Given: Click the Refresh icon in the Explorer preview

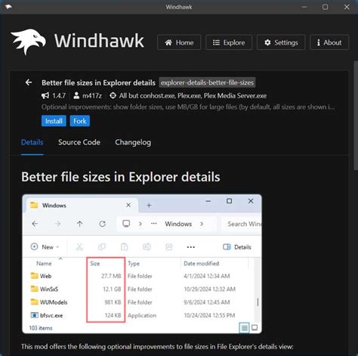Looking at the screenshot, I should tap(102, 224).
